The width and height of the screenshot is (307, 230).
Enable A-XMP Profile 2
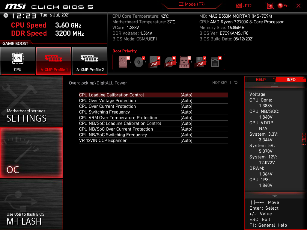(x=90, y=61)
